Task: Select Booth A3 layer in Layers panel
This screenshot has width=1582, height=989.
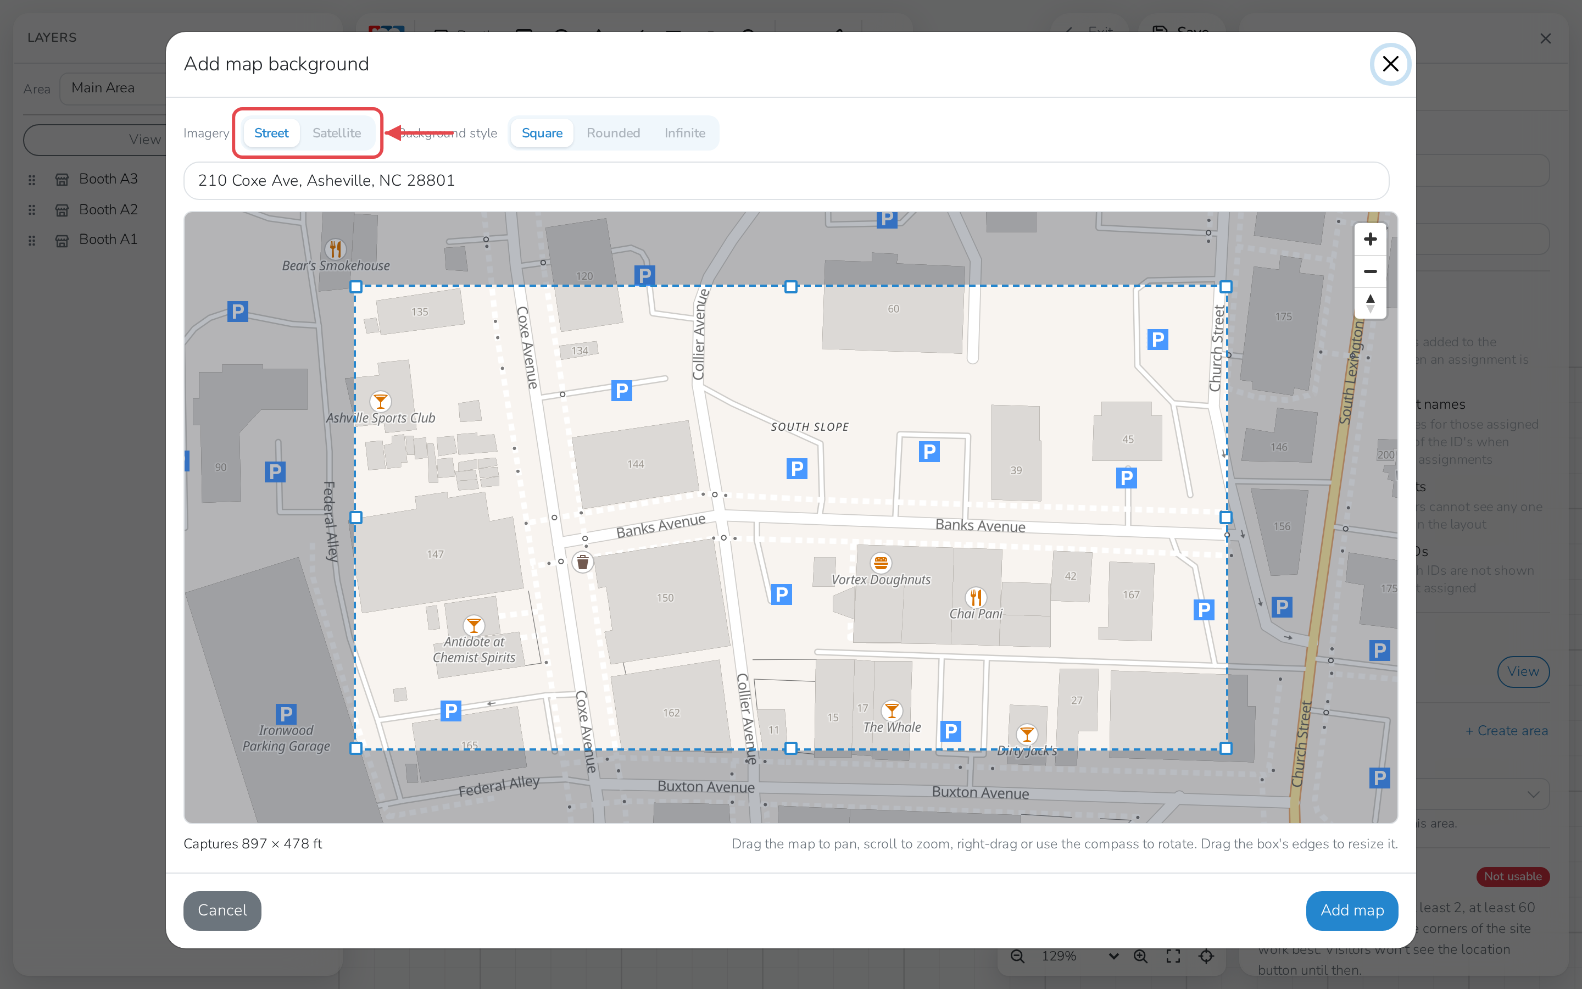Action: (x=109, y=179)
